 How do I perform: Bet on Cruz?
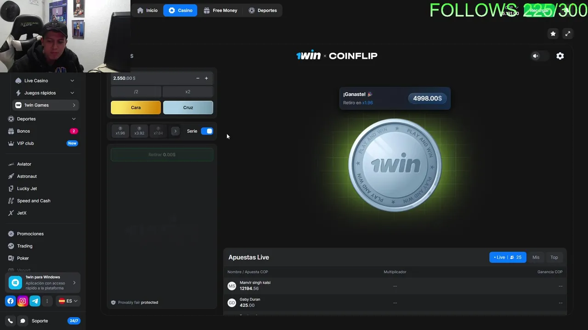(188, 108)
